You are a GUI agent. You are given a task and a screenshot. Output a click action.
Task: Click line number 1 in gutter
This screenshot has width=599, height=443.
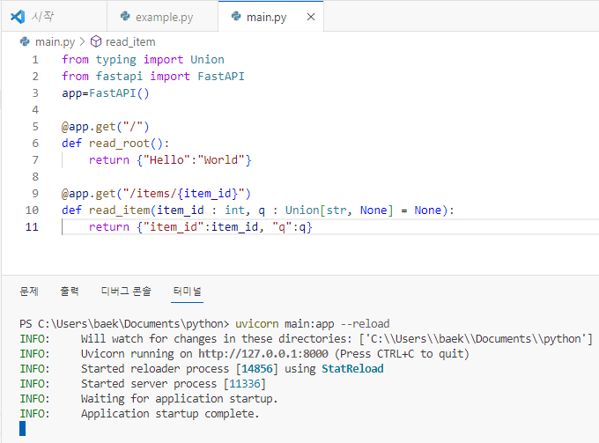[x=35, y=60]
